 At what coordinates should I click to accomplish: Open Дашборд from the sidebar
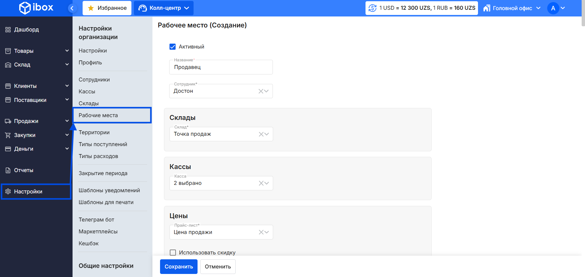26,30
